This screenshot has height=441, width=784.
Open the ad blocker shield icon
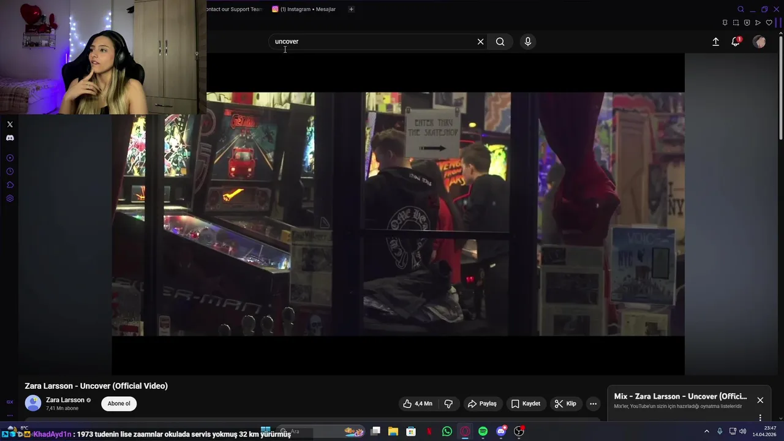(x=747, y=23)
